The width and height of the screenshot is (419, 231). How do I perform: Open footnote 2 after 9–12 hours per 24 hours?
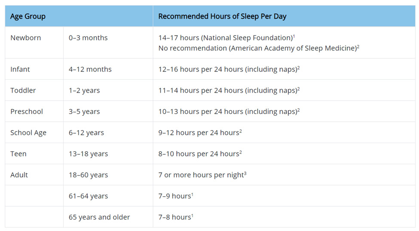coord(241,131)
